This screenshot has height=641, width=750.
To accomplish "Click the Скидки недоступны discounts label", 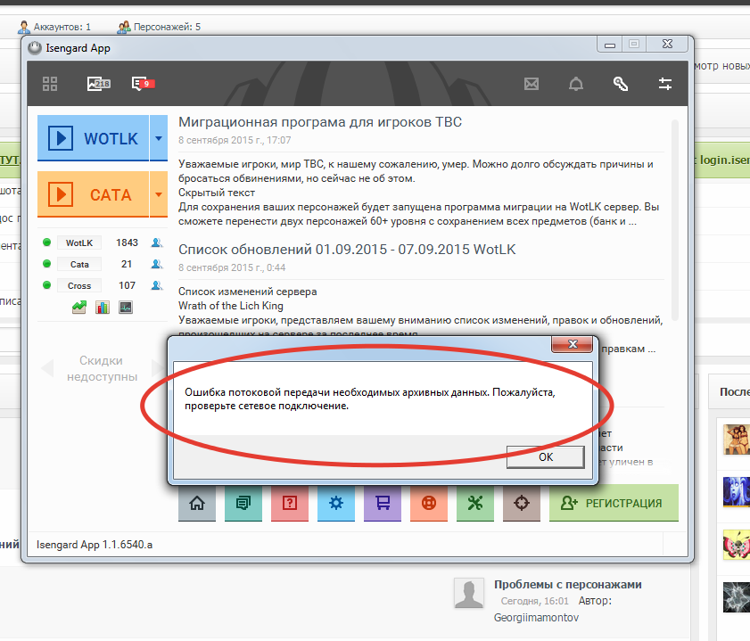I will 102,368.
